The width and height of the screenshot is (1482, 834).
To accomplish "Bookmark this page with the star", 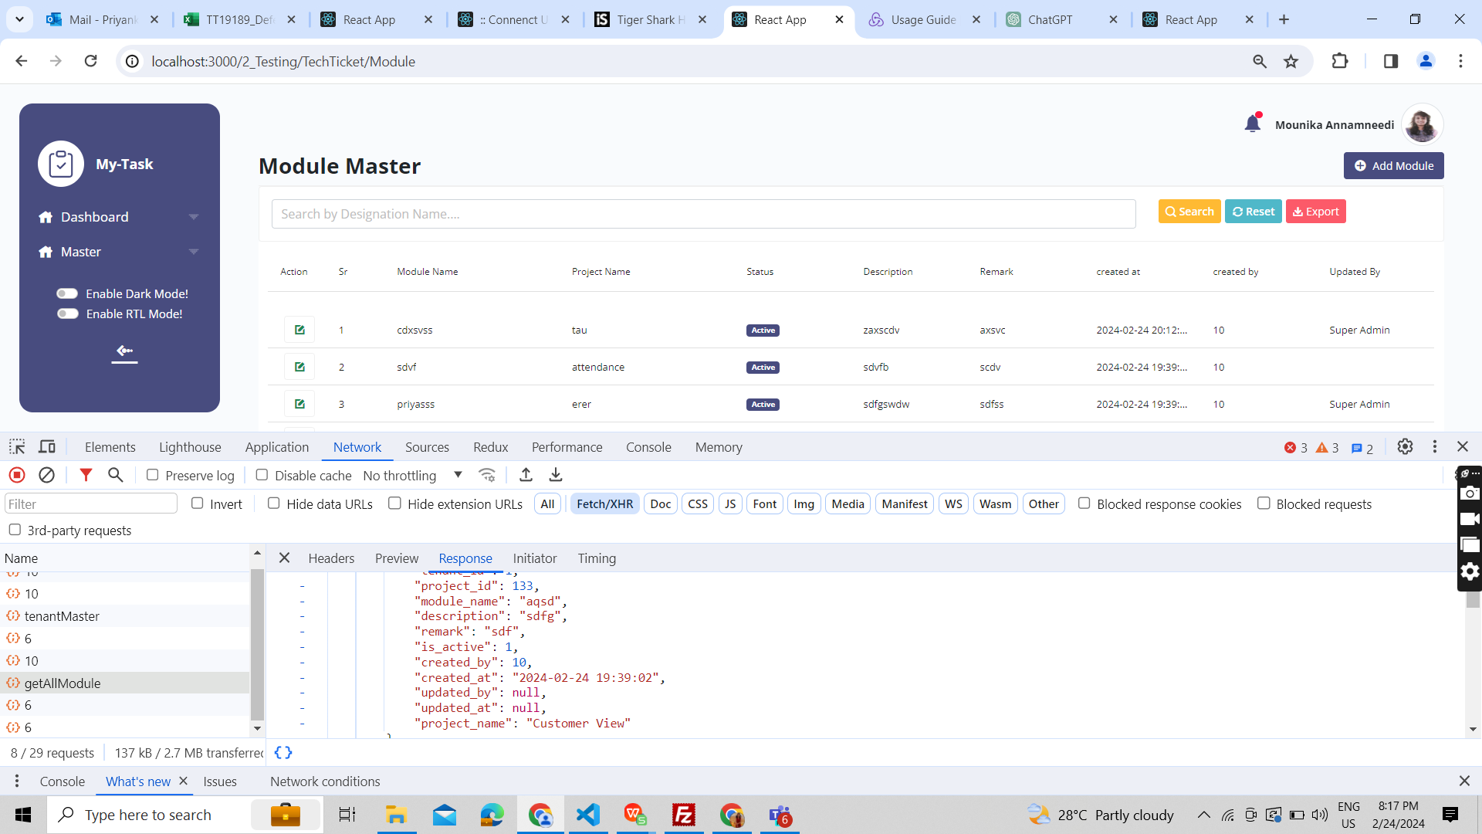I will [x=1291, y=61].
